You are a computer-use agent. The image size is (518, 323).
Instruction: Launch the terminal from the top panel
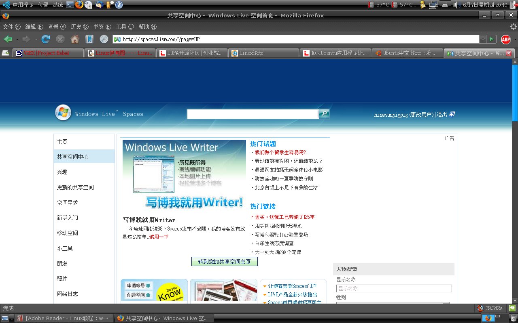pyautogui.click(x=70, y=5)
